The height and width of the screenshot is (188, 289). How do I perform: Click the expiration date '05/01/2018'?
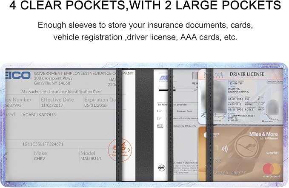pos(95,105)
